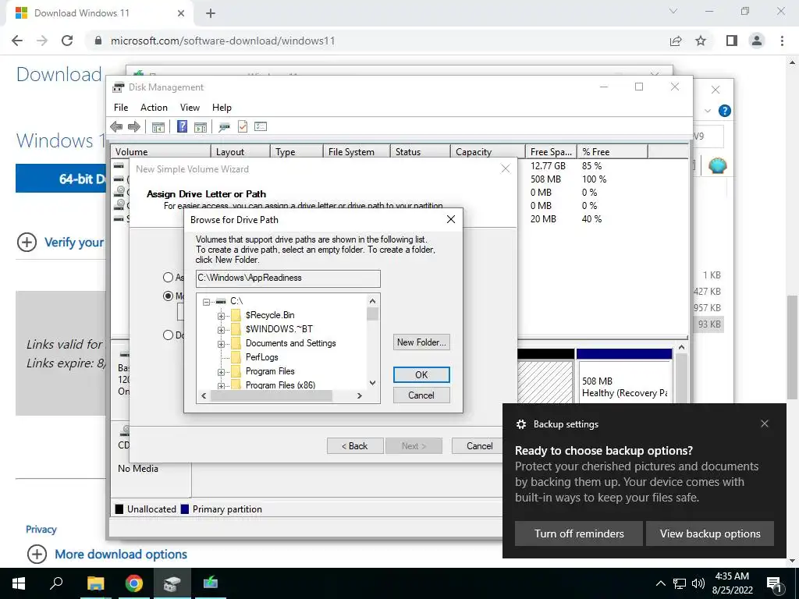Image resolution: width=799 pixels, height=599 pixels.
Task: Click View backup options button
Action: click(x=710, y=533)
